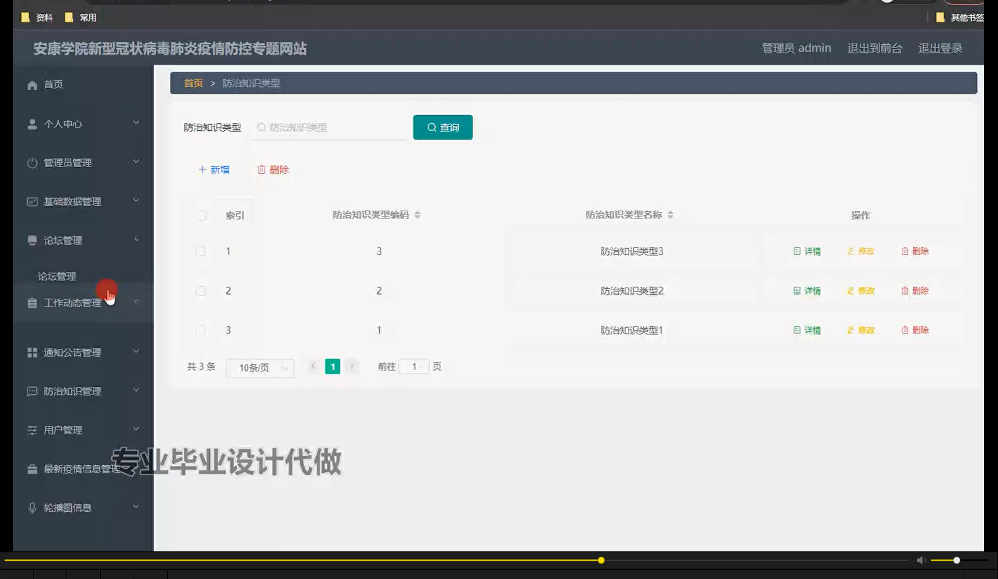Click the search magnifier icon in 查询 button
998x579 pixels.
pyautogui.click(x=431, y=127)
